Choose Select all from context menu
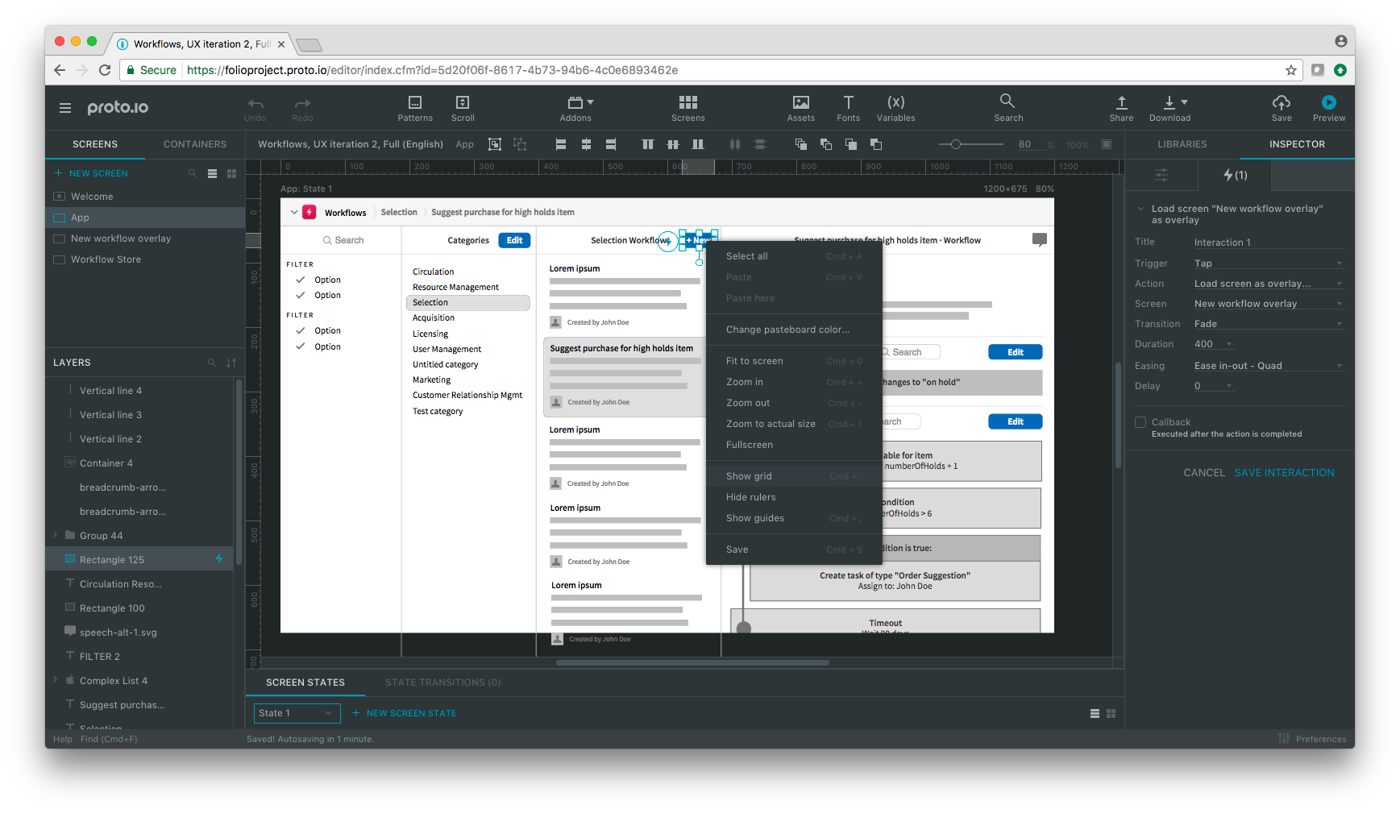Image resolution: width=1400 pixels, height=813 pixels. 794,256
